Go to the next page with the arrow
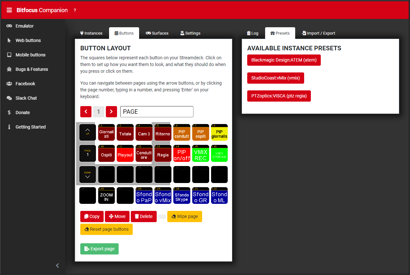Viewport: 410px width, 275px height. tap(111, 112)
